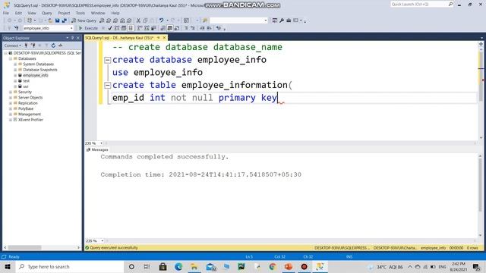Click the Uncomment Selected Lines icon
This screenshot has height=273, width=486.
coord(192,28)
